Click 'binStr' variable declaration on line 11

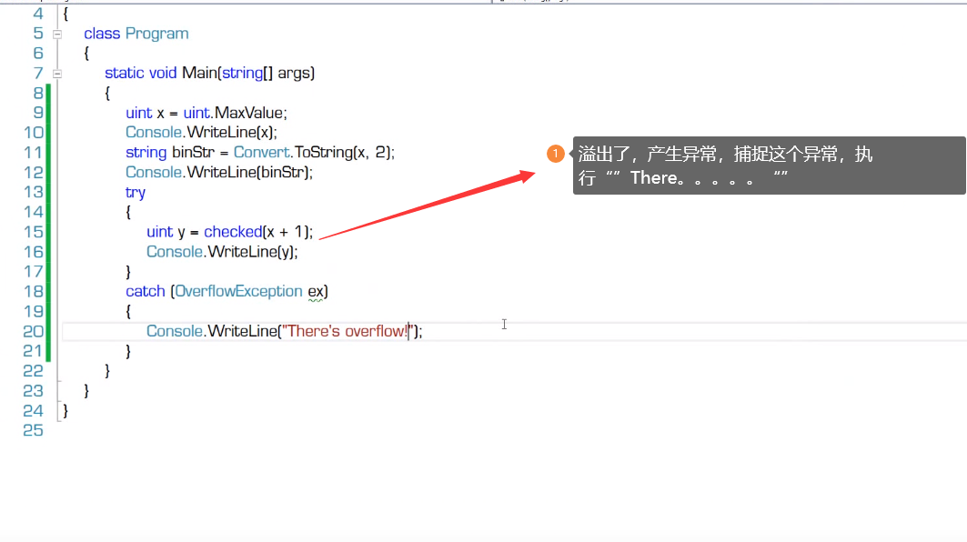193,152
